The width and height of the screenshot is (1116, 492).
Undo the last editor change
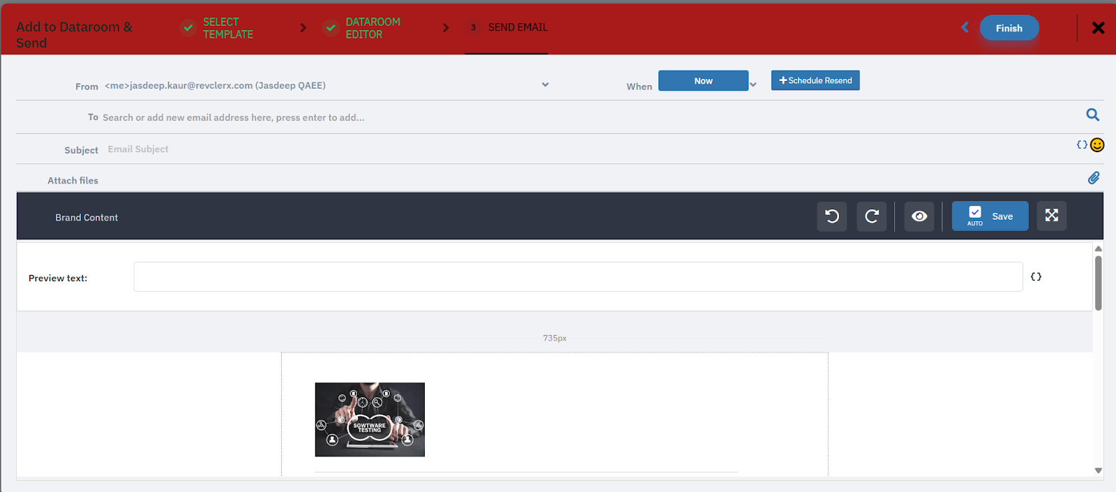point(832,216)
